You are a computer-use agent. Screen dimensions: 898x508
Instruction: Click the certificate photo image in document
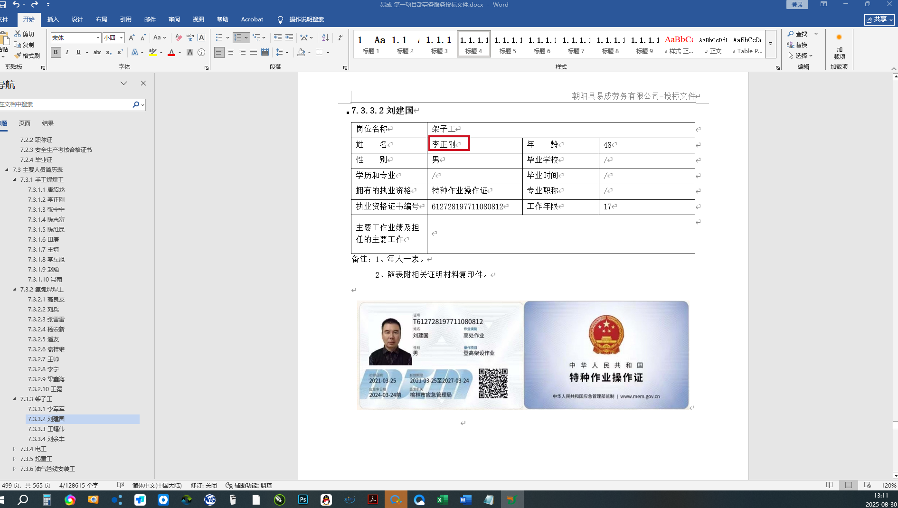click(523, 355)
